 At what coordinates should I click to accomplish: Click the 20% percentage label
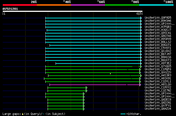[x=34, y=2]
